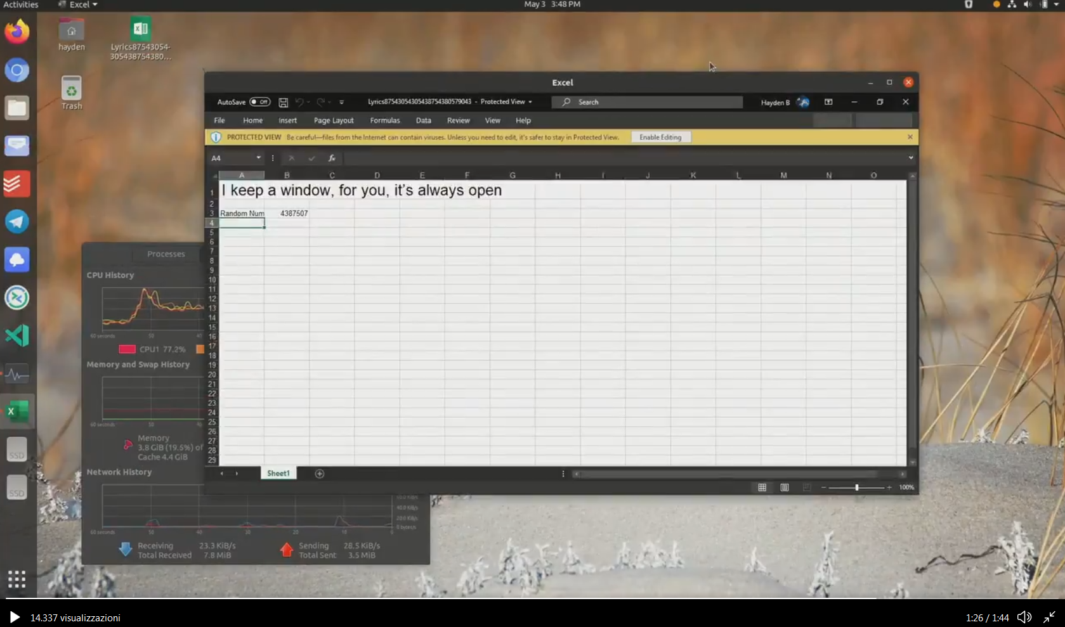The image size is (1065, 627).
Task: Click the Redo icon
Action: click(x=320, y=102)
